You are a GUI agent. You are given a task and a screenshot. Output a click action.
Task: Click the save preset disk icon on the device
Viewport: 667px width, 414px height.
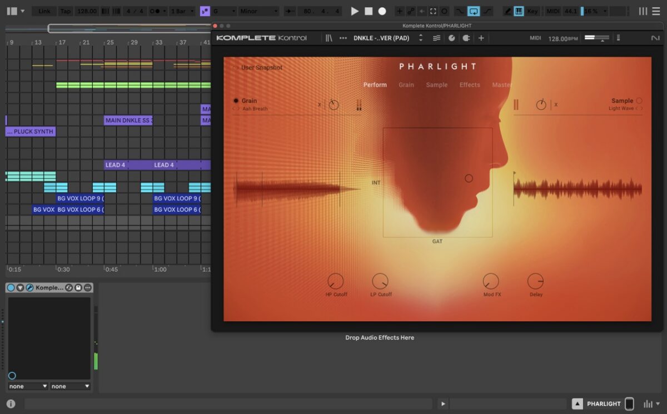[78, 287]
